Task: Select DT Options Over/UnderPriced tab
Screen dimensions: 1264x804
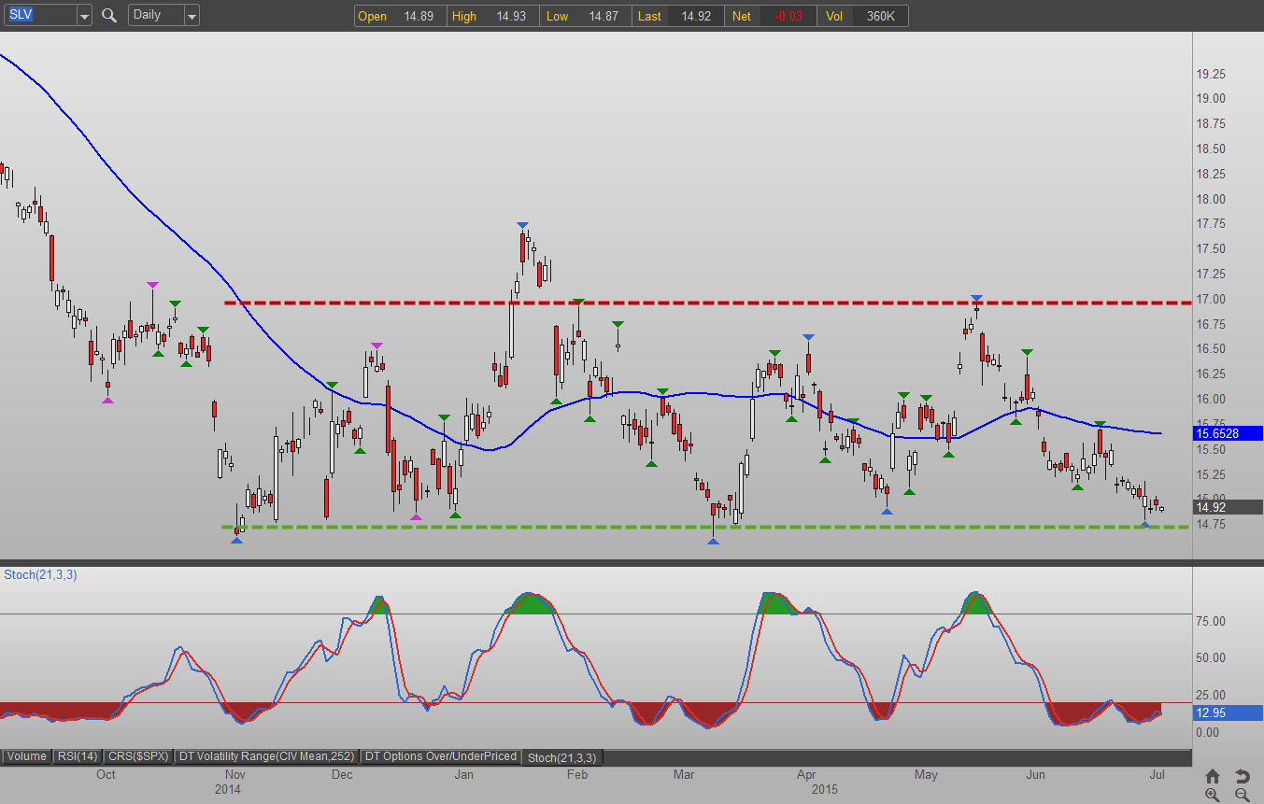Action: pyautogui.click(x=441, y=756)
